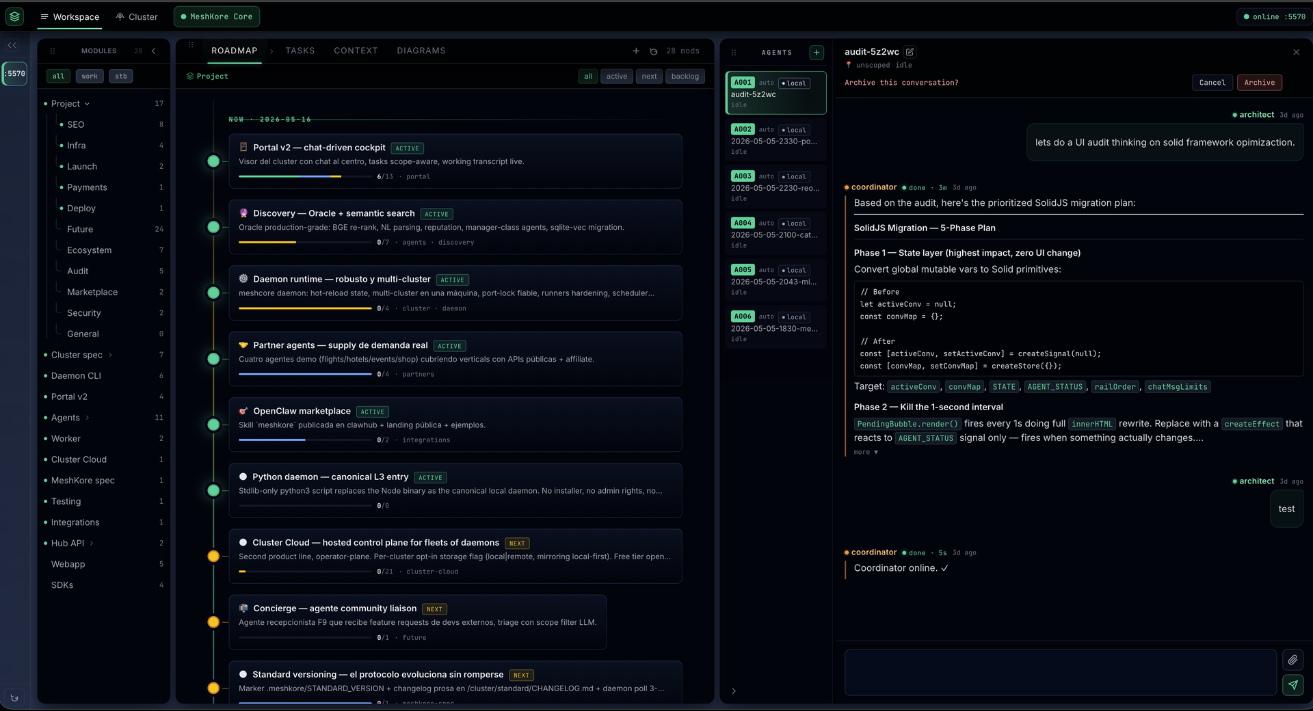Attach a file with the paperclip icon
1313x711 pixels.
(1292, 660)
